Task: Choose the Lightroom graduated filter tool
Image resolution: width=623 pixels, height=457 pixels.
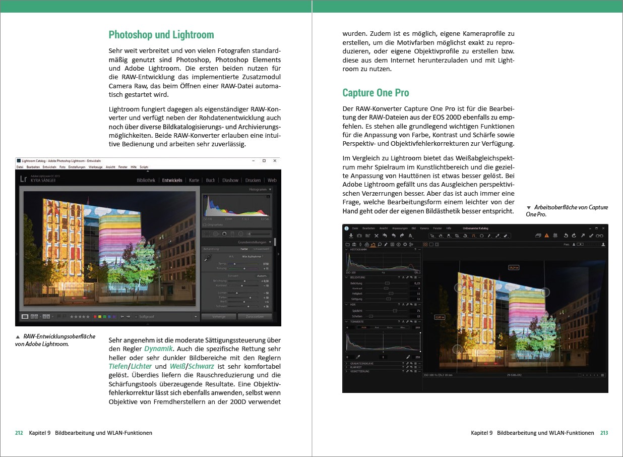Action: 233,234
